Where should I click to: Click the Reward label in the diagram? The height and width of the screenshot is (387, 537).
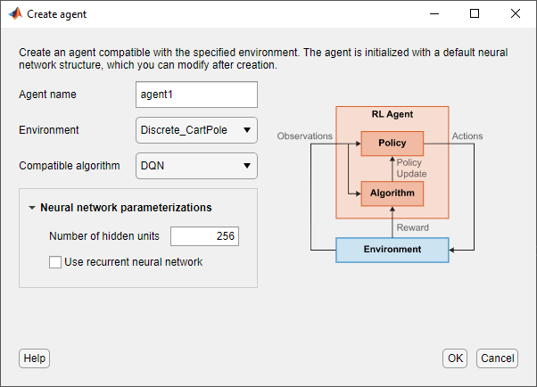[x=411, y=227]
